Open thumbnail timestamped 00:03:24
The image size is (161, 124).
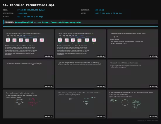[x=133, y=44]
